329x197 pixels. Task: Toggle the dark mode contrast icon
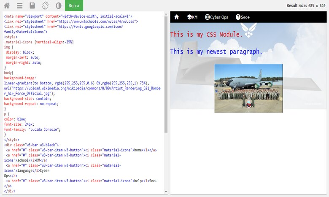58,5
